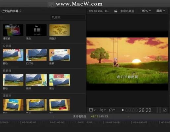
Task: Click 未命名项目 in the timeline bar
Action: coord(79,116)
